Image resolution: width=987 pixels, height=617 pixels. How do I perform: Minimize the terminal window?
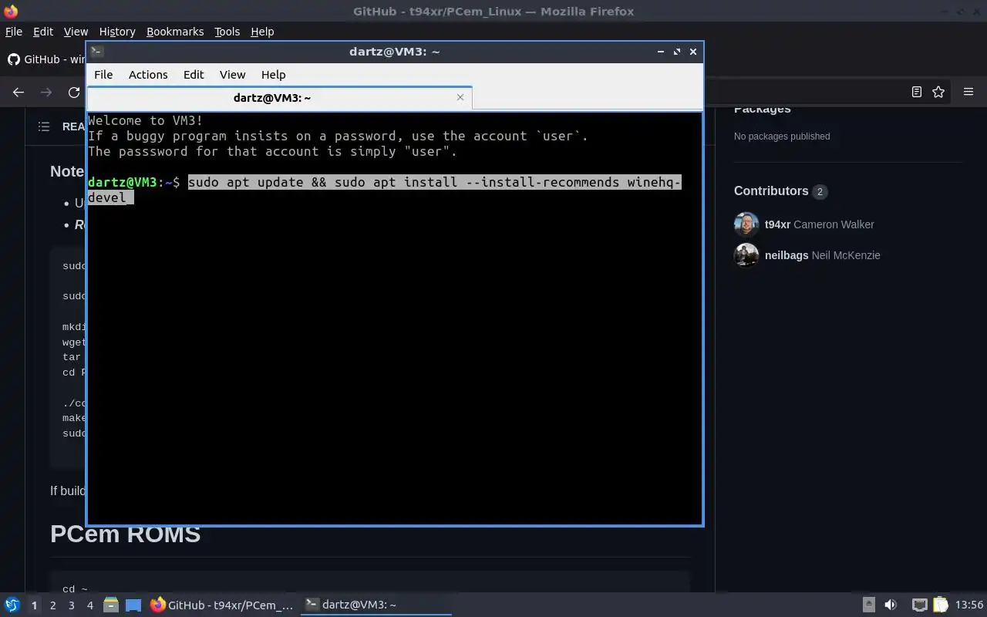[660, 52]
